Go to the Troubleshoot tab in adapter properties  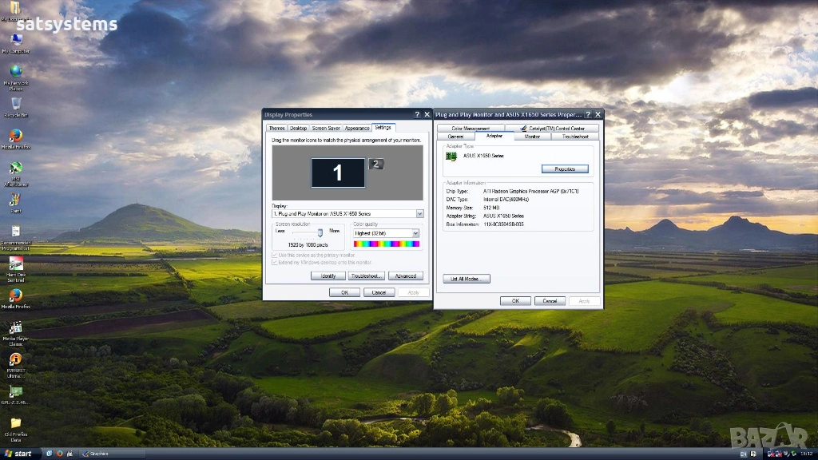[x=574, y=137]
